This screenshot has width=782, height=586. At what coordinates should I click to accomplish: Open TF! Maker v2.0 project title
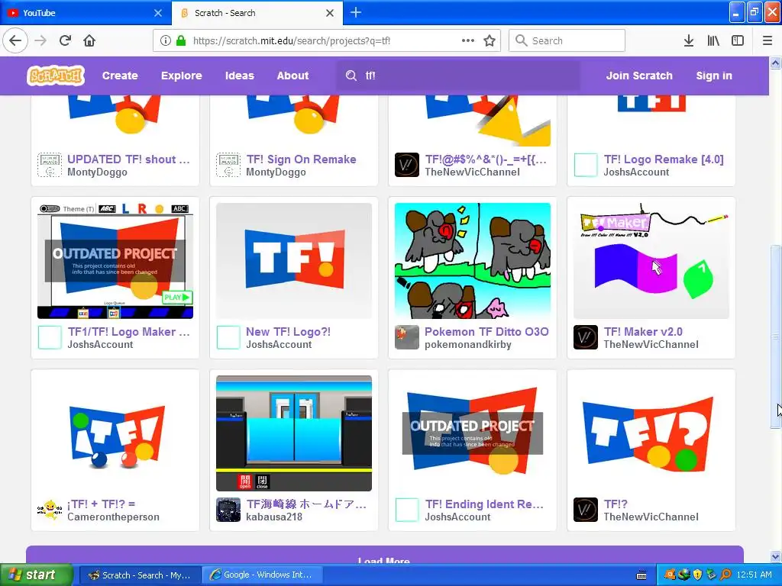643,332
